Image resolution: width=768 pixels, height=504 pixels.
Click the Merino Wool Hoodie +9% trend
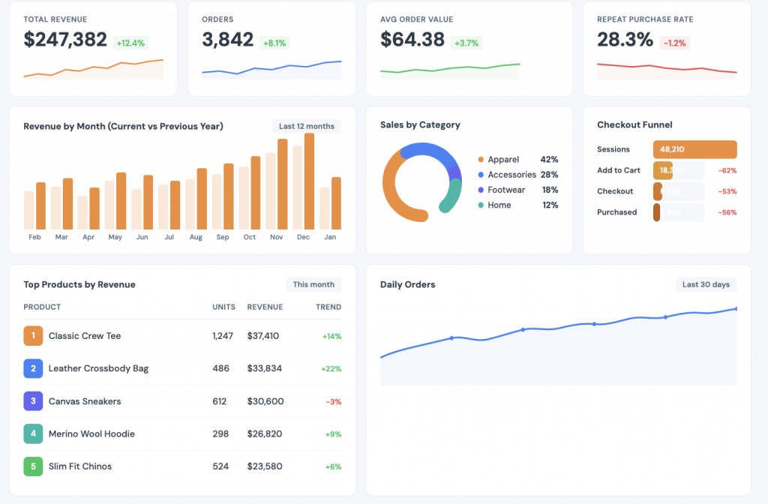[333, 434]
